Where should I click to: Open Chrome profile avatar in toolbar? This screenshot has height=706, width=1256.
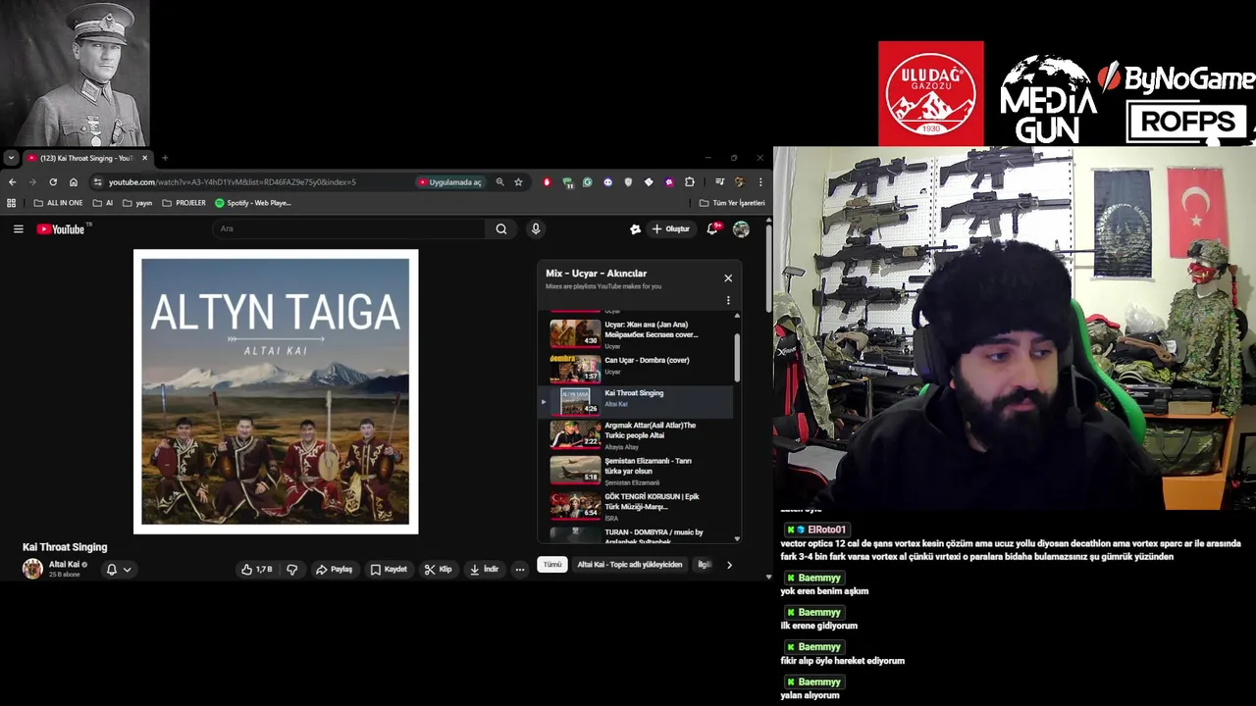(x=740, y=181)
